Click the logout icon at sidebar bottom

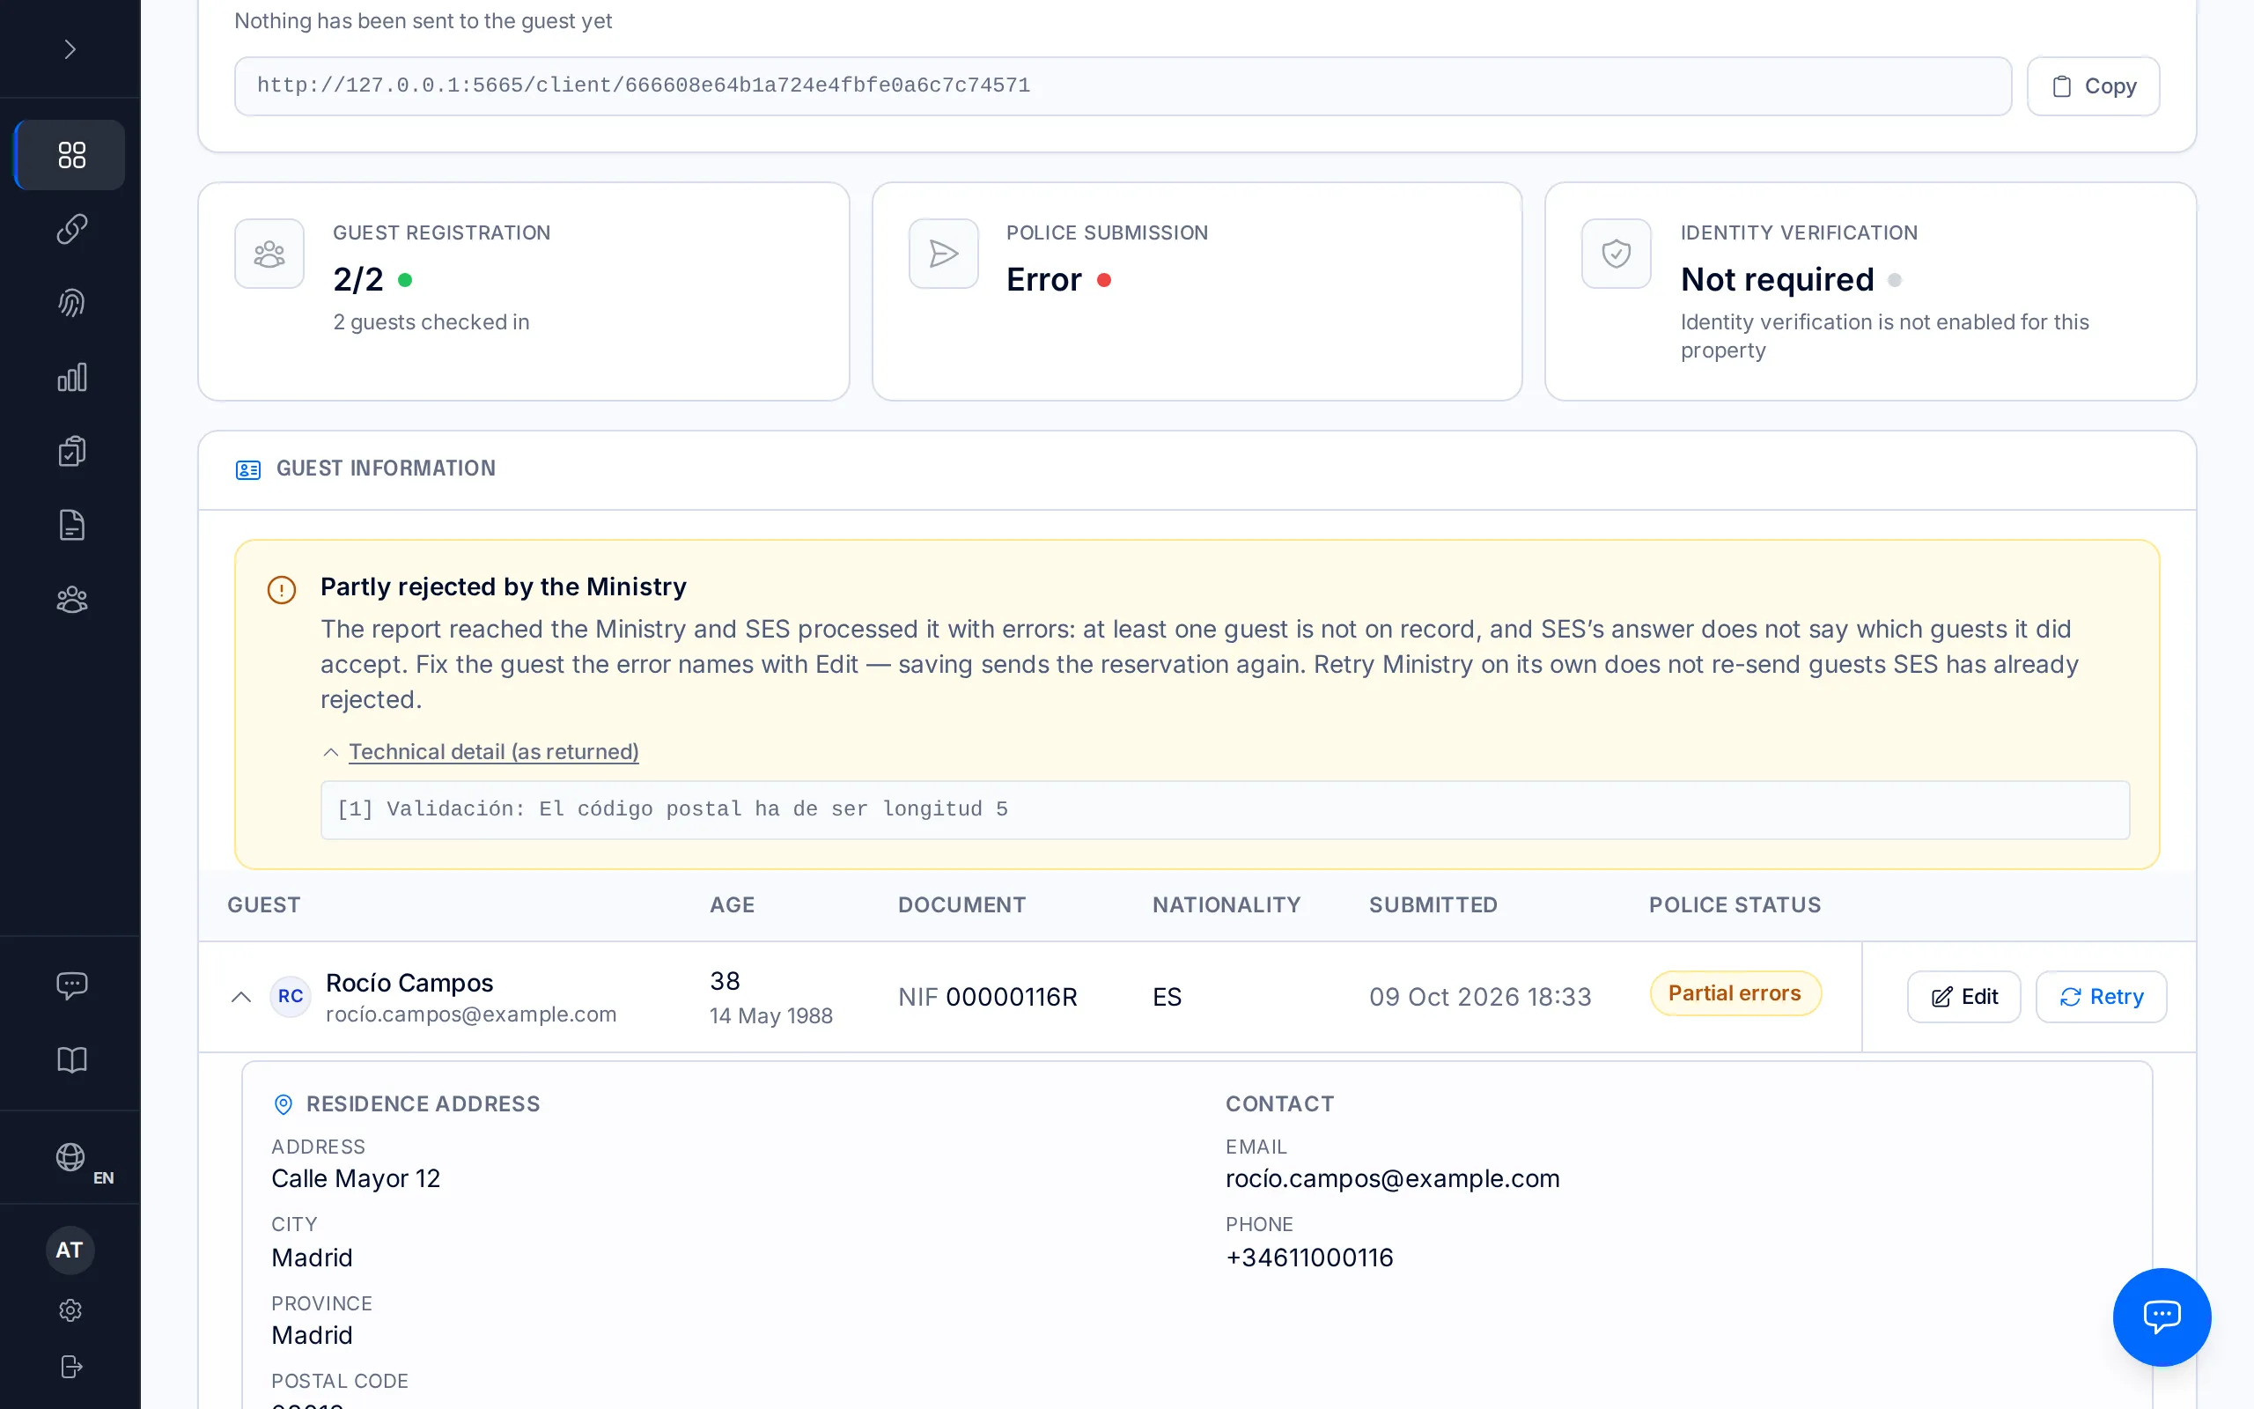pyautogui.click(x=70, y=1366)
